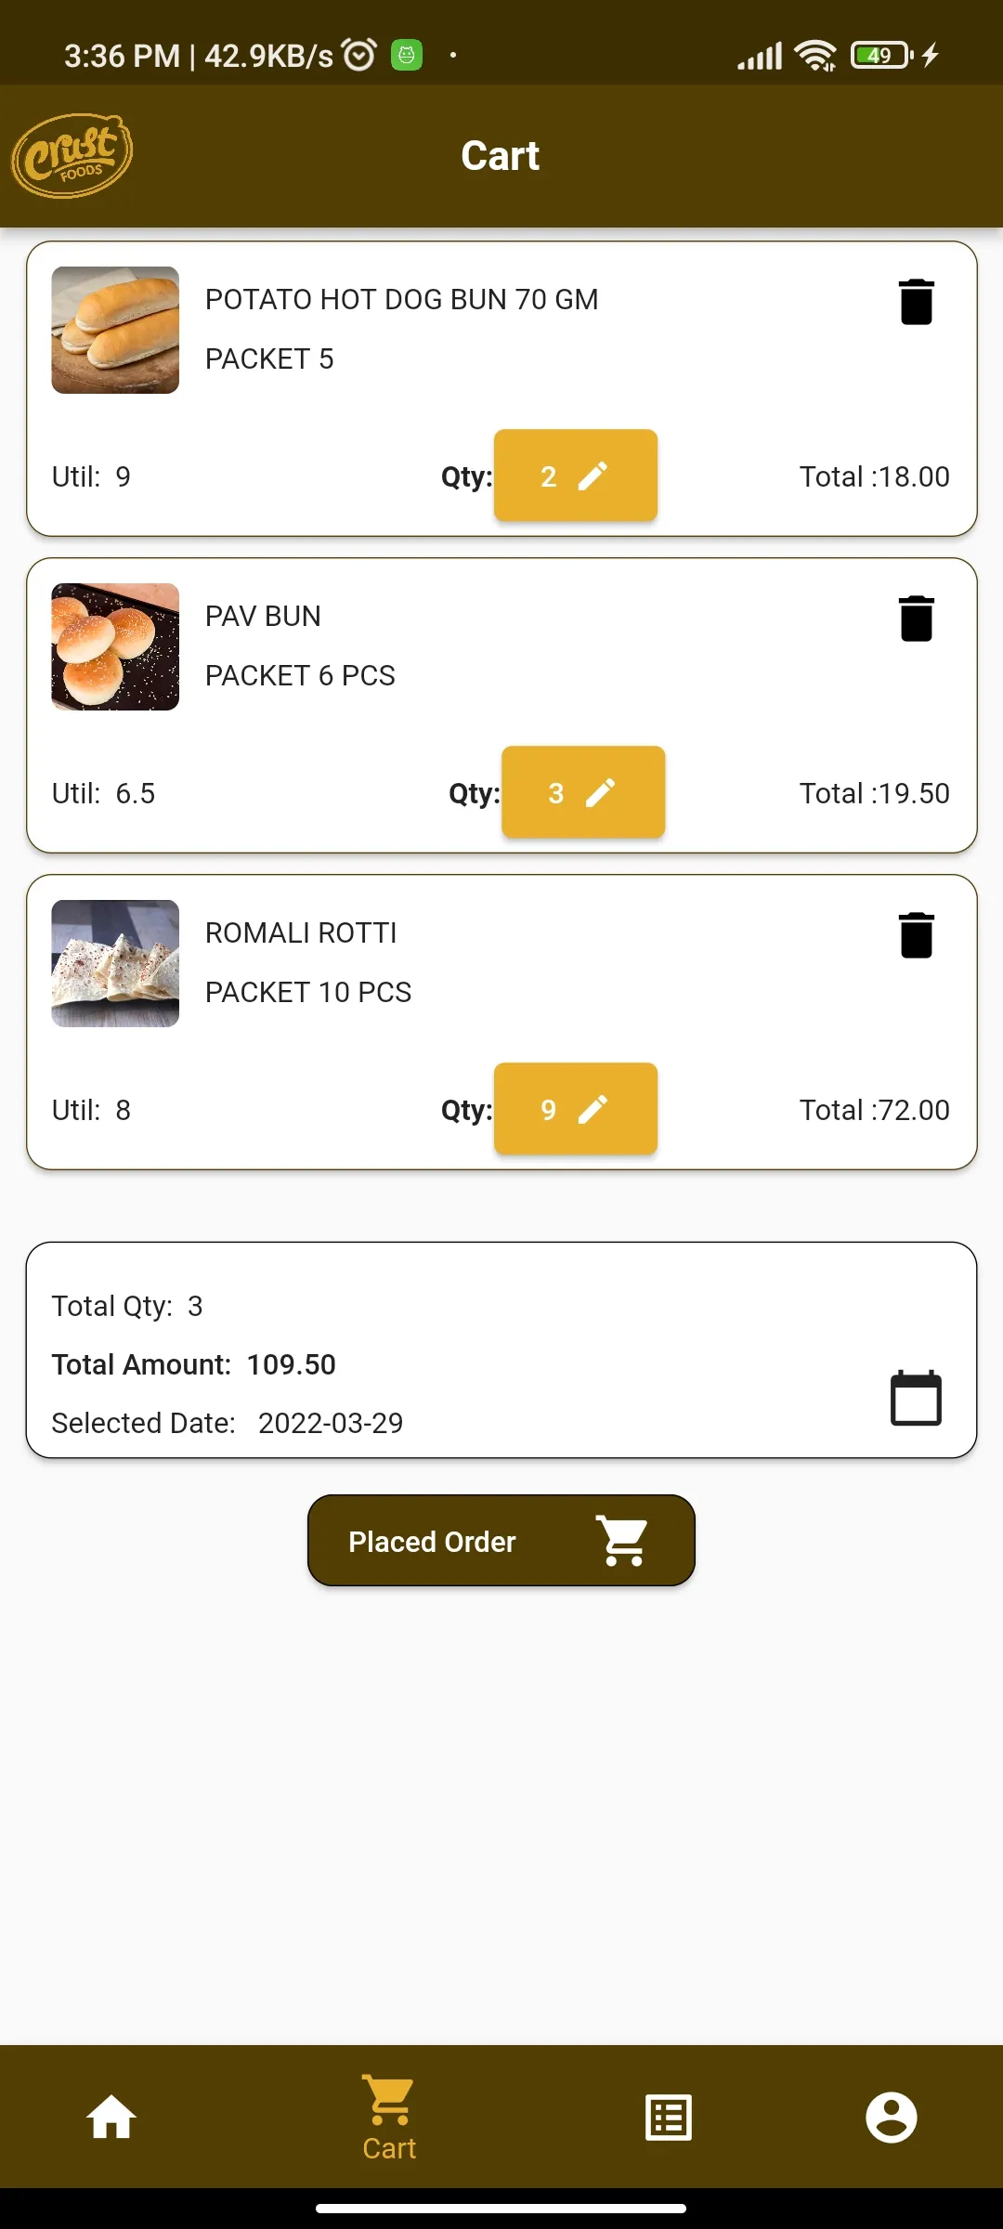Remove Pav Bun using trash icon
Image resolution: width=1003 pixels, height=2229 pixels.
point(916,619)
